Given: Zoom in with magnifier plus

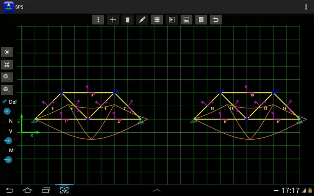Looking at the screenshot, I should 7,78.
